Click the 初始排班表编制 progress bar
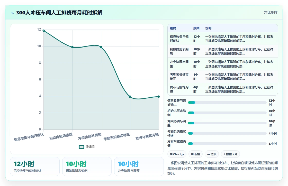 pos(227,113)
